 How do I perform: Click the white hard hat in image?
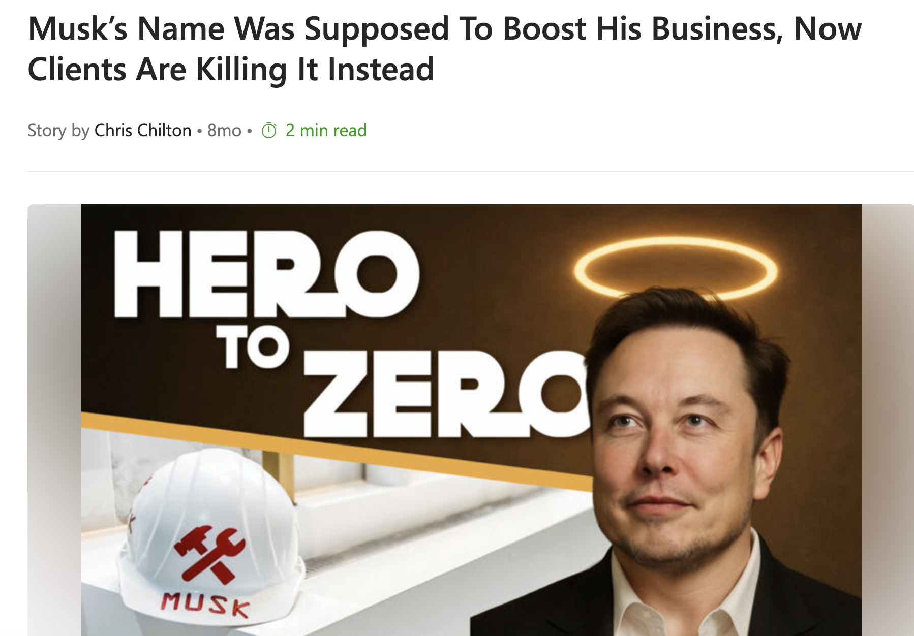click(211, 539)
